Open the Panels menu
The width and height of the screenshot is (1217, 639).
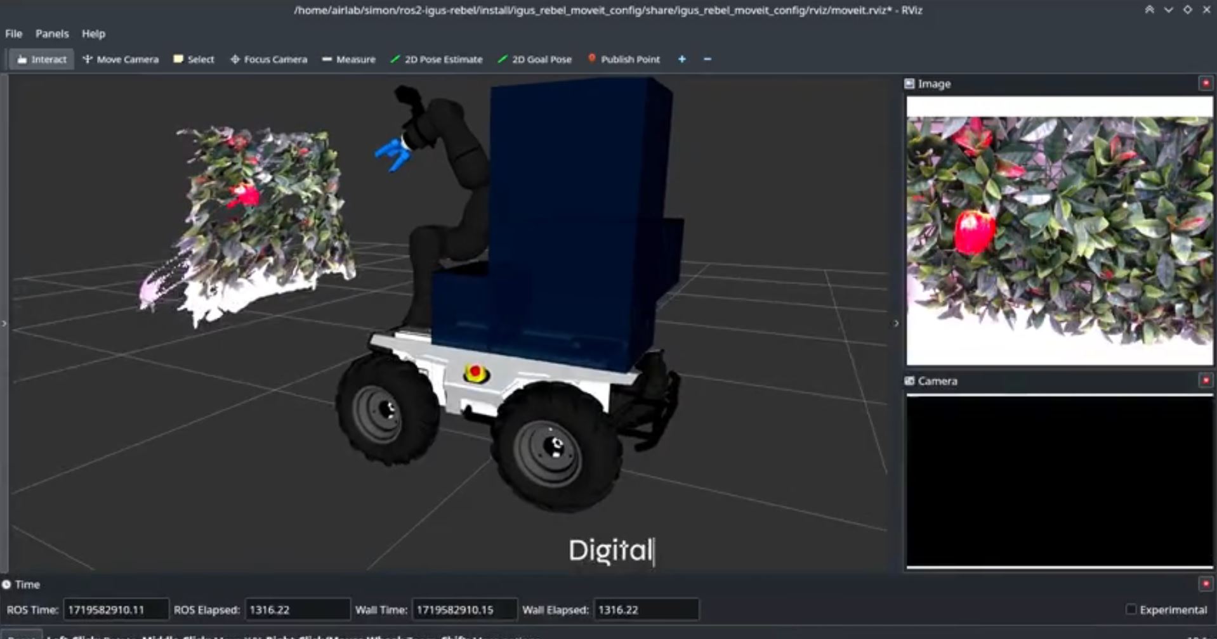(x=52, y=34)
